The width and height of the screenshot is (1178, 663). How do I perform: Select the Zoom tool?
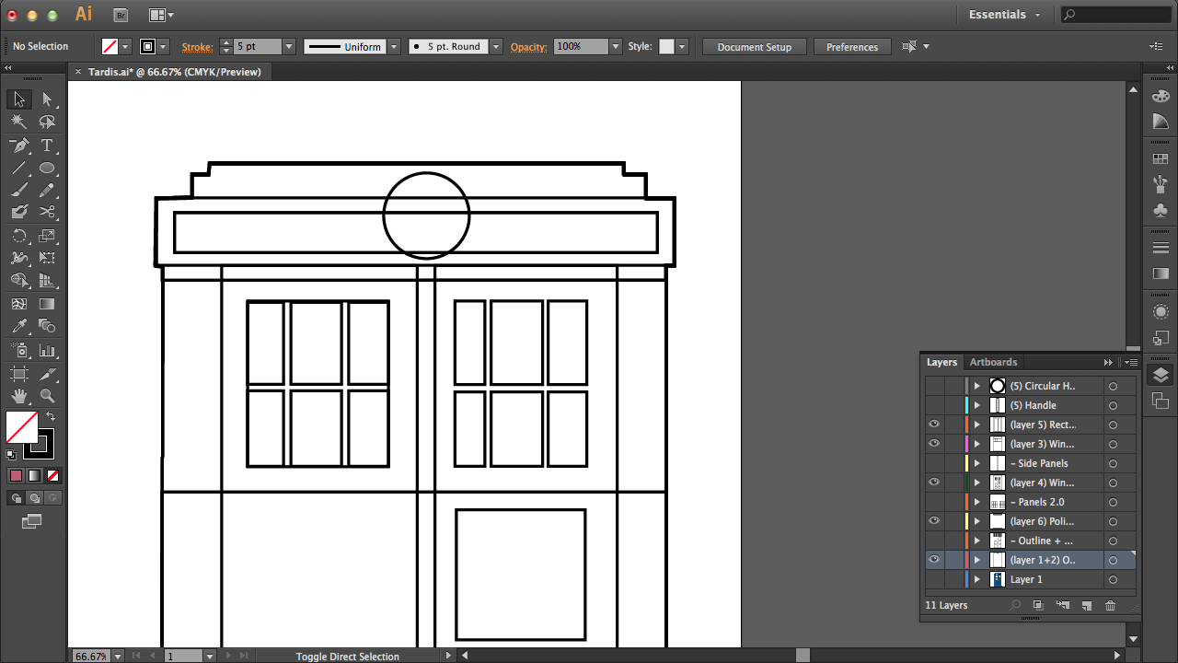[47, 396]
